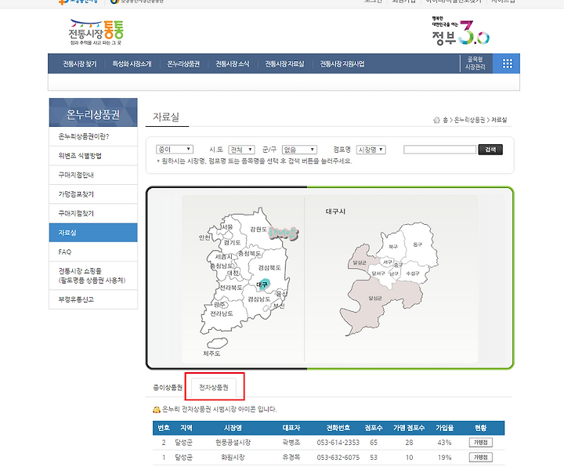Open 전통시장 지원사업 in the navigation bar

coord(342,64)
